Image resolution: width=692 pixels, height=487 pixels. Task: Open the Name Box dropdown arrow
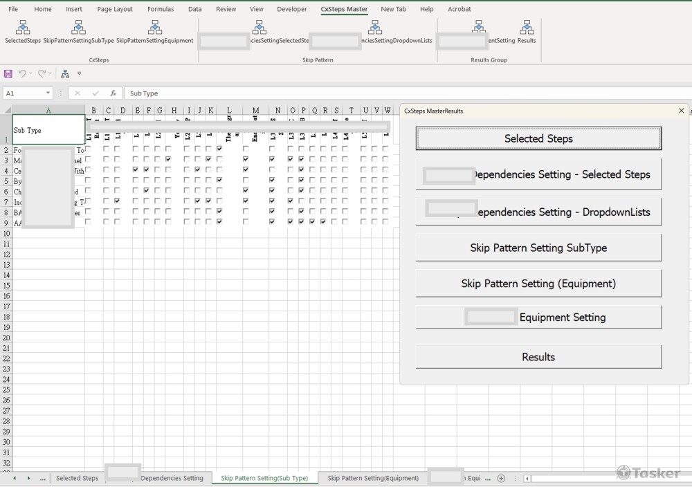pos(48,93)
